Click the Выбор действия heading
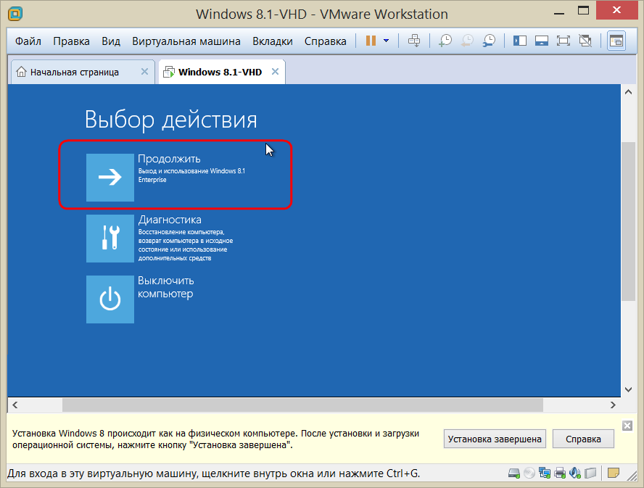This screenshot has width=644, height=488. [x=171, y=120]
